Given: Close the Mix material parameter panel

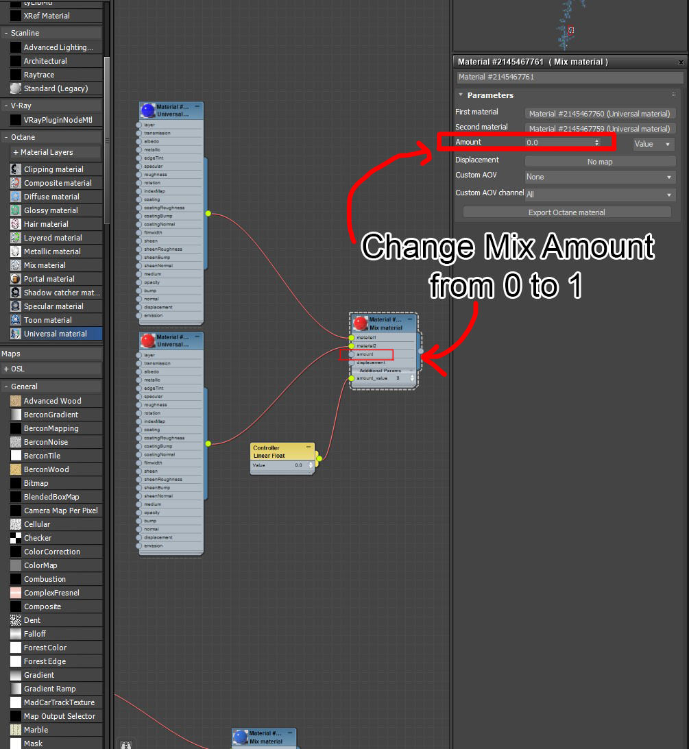Looking at the screenshot, I should point(681,62).
